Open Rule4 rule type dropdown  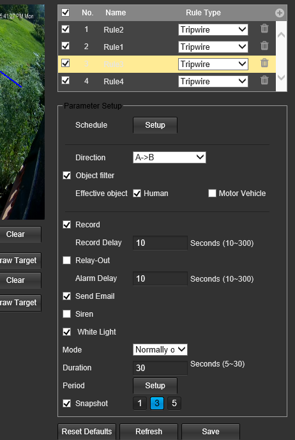point(213,81)
